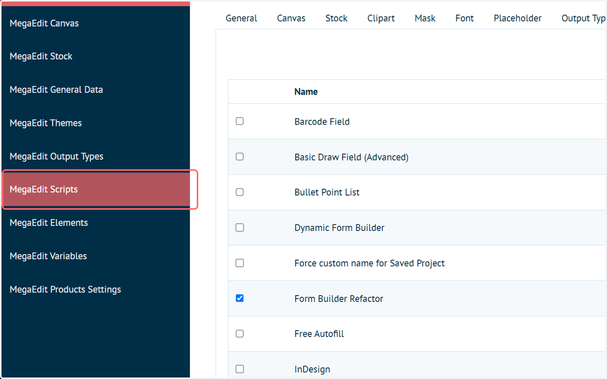Image resolution: width=607 pixels, height=379 pixels.
Task: Click Force custom name for Saved Project text
Action: [370, 263]
